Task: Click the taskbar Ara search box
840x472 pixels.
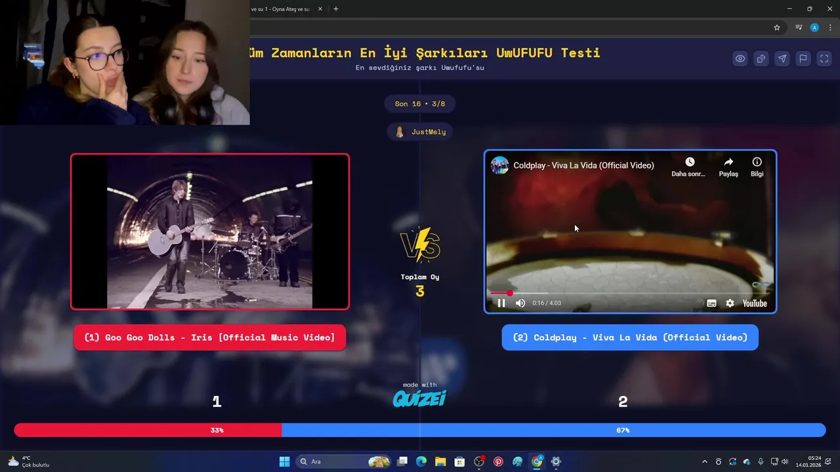Action: [x=344, y=462]
